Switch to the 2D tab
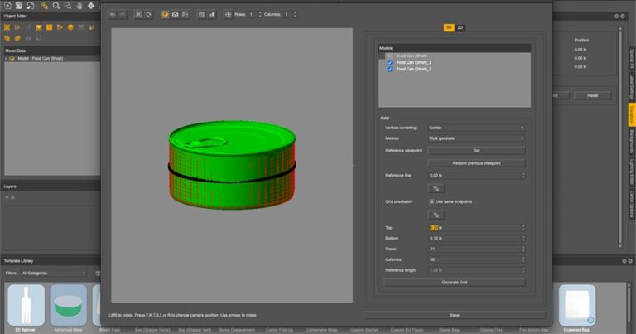The height and width of the screenshot is (334, 636). (x=460, y=27)
